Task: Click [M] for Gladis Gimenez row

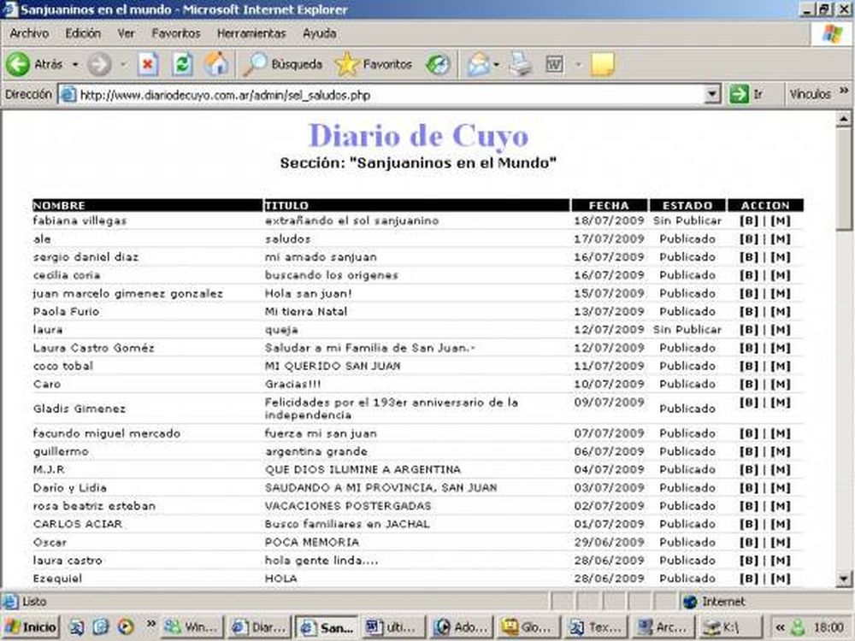Action: 781,403
